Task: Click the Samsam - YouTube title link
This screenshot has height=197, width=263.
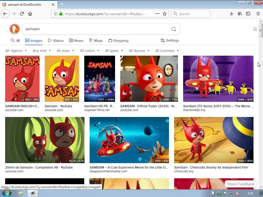Action: (58, 106)
